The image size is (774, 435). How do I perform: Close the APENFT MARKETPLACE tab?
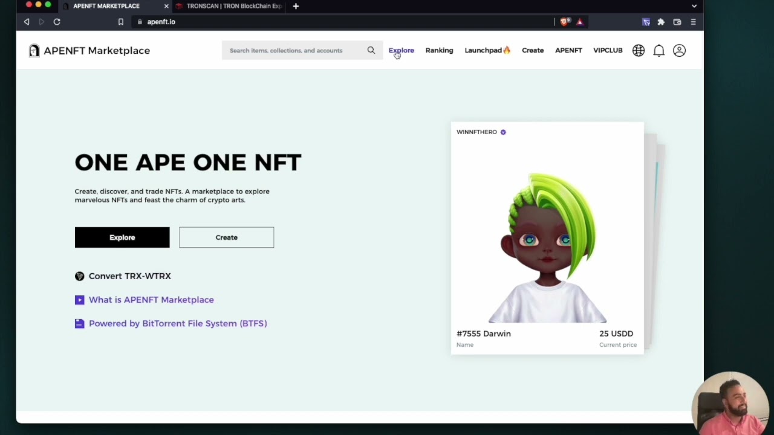pos(166,6)
